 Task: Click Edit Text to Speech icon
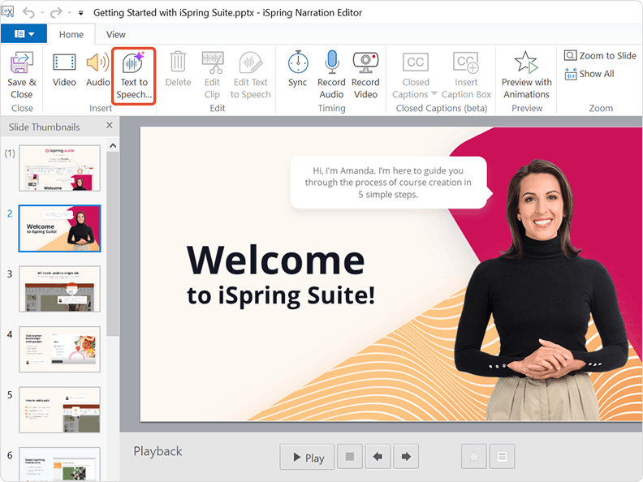pos(250,62)
